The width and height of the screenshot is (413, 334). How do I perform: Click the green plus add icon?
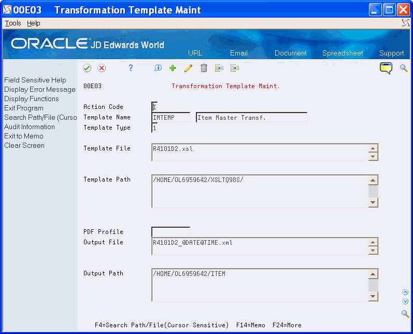tap(173, 68)
